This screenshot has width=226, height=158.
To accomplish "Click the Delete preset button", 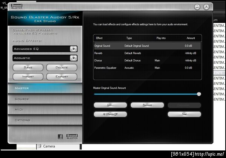I will pos(62,67).
